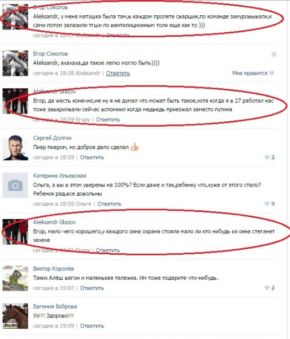This screenshot has height=339, width=290.
Task: Click the delete X on Егор Соколов's comment
Action: [274, 54]
